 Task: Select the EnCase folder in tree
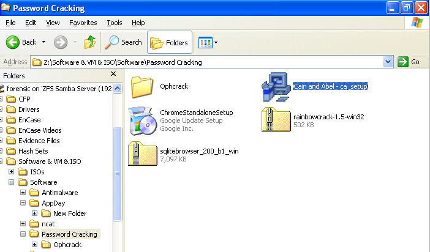click(x=29, y=120)
